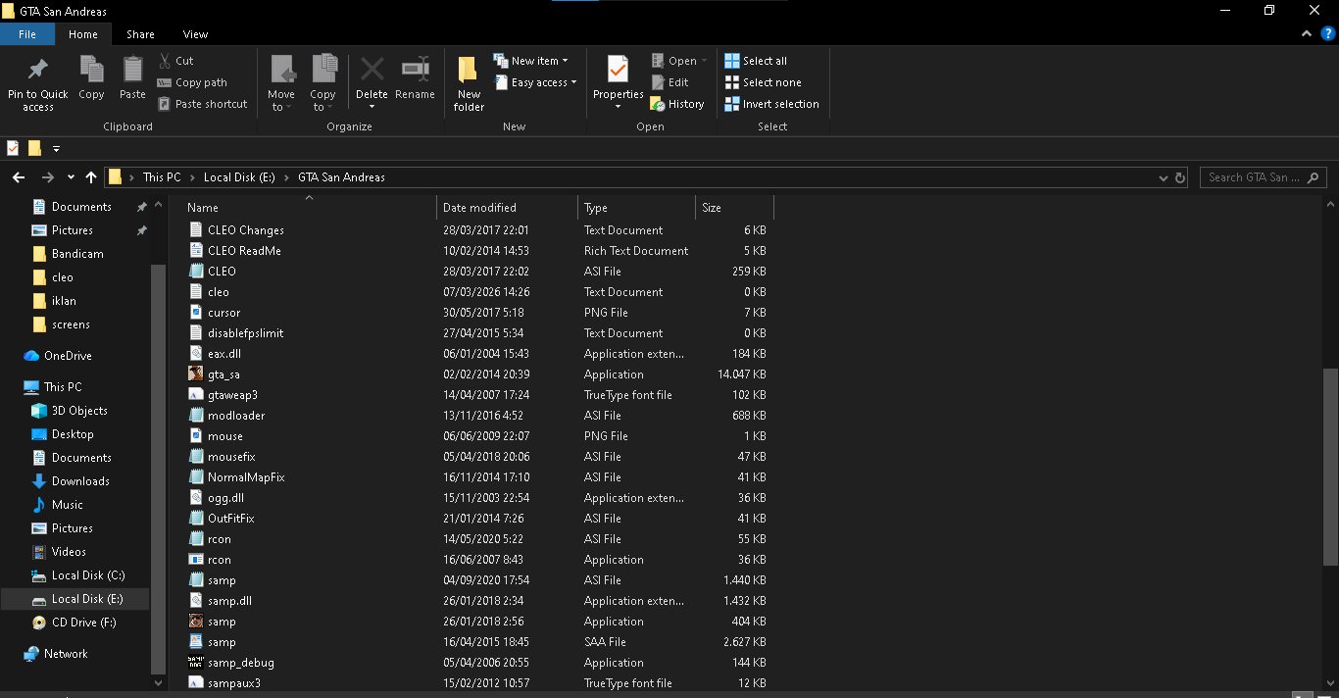The height and width of the screenshot is (698, 1339).
Task: Collapse the ribbon with the chevron
Action: point(1307,33)
